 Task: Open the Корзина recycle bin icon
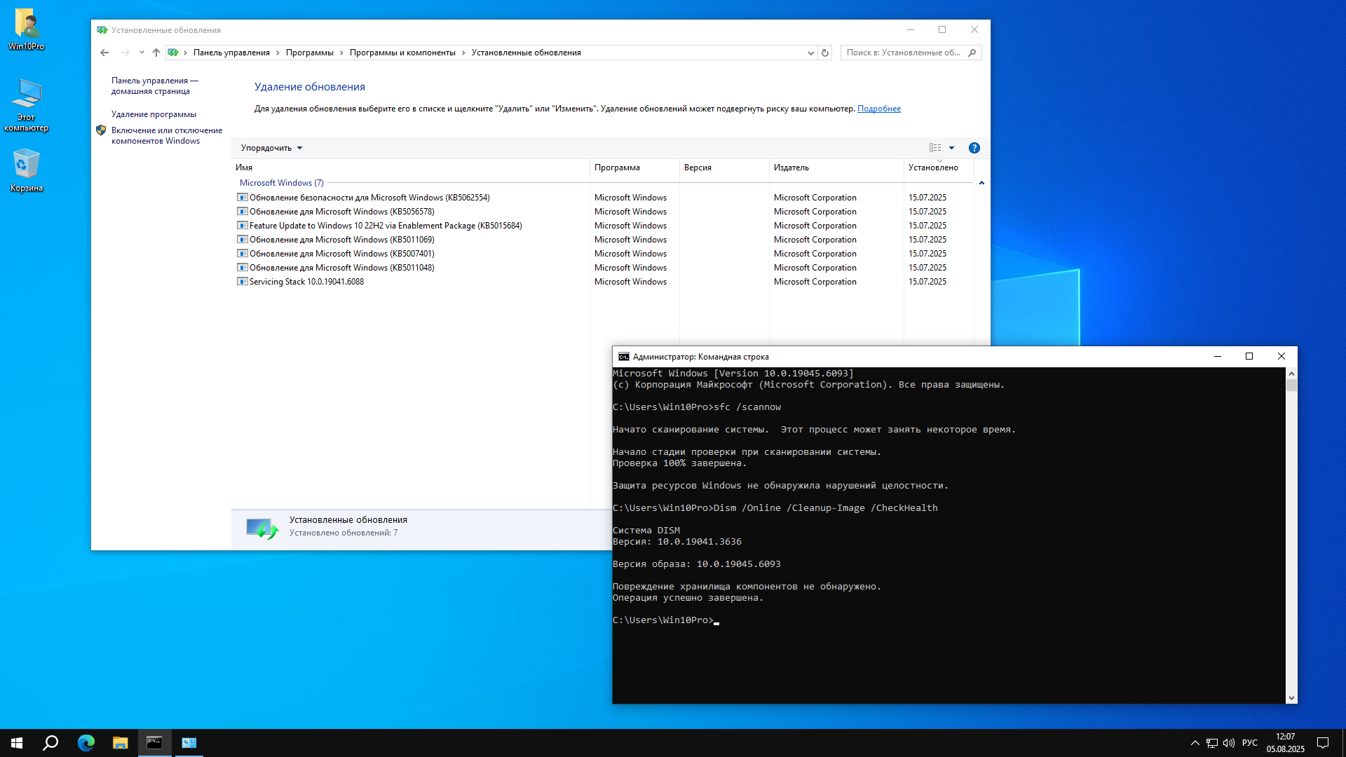(x=27, y=170)
